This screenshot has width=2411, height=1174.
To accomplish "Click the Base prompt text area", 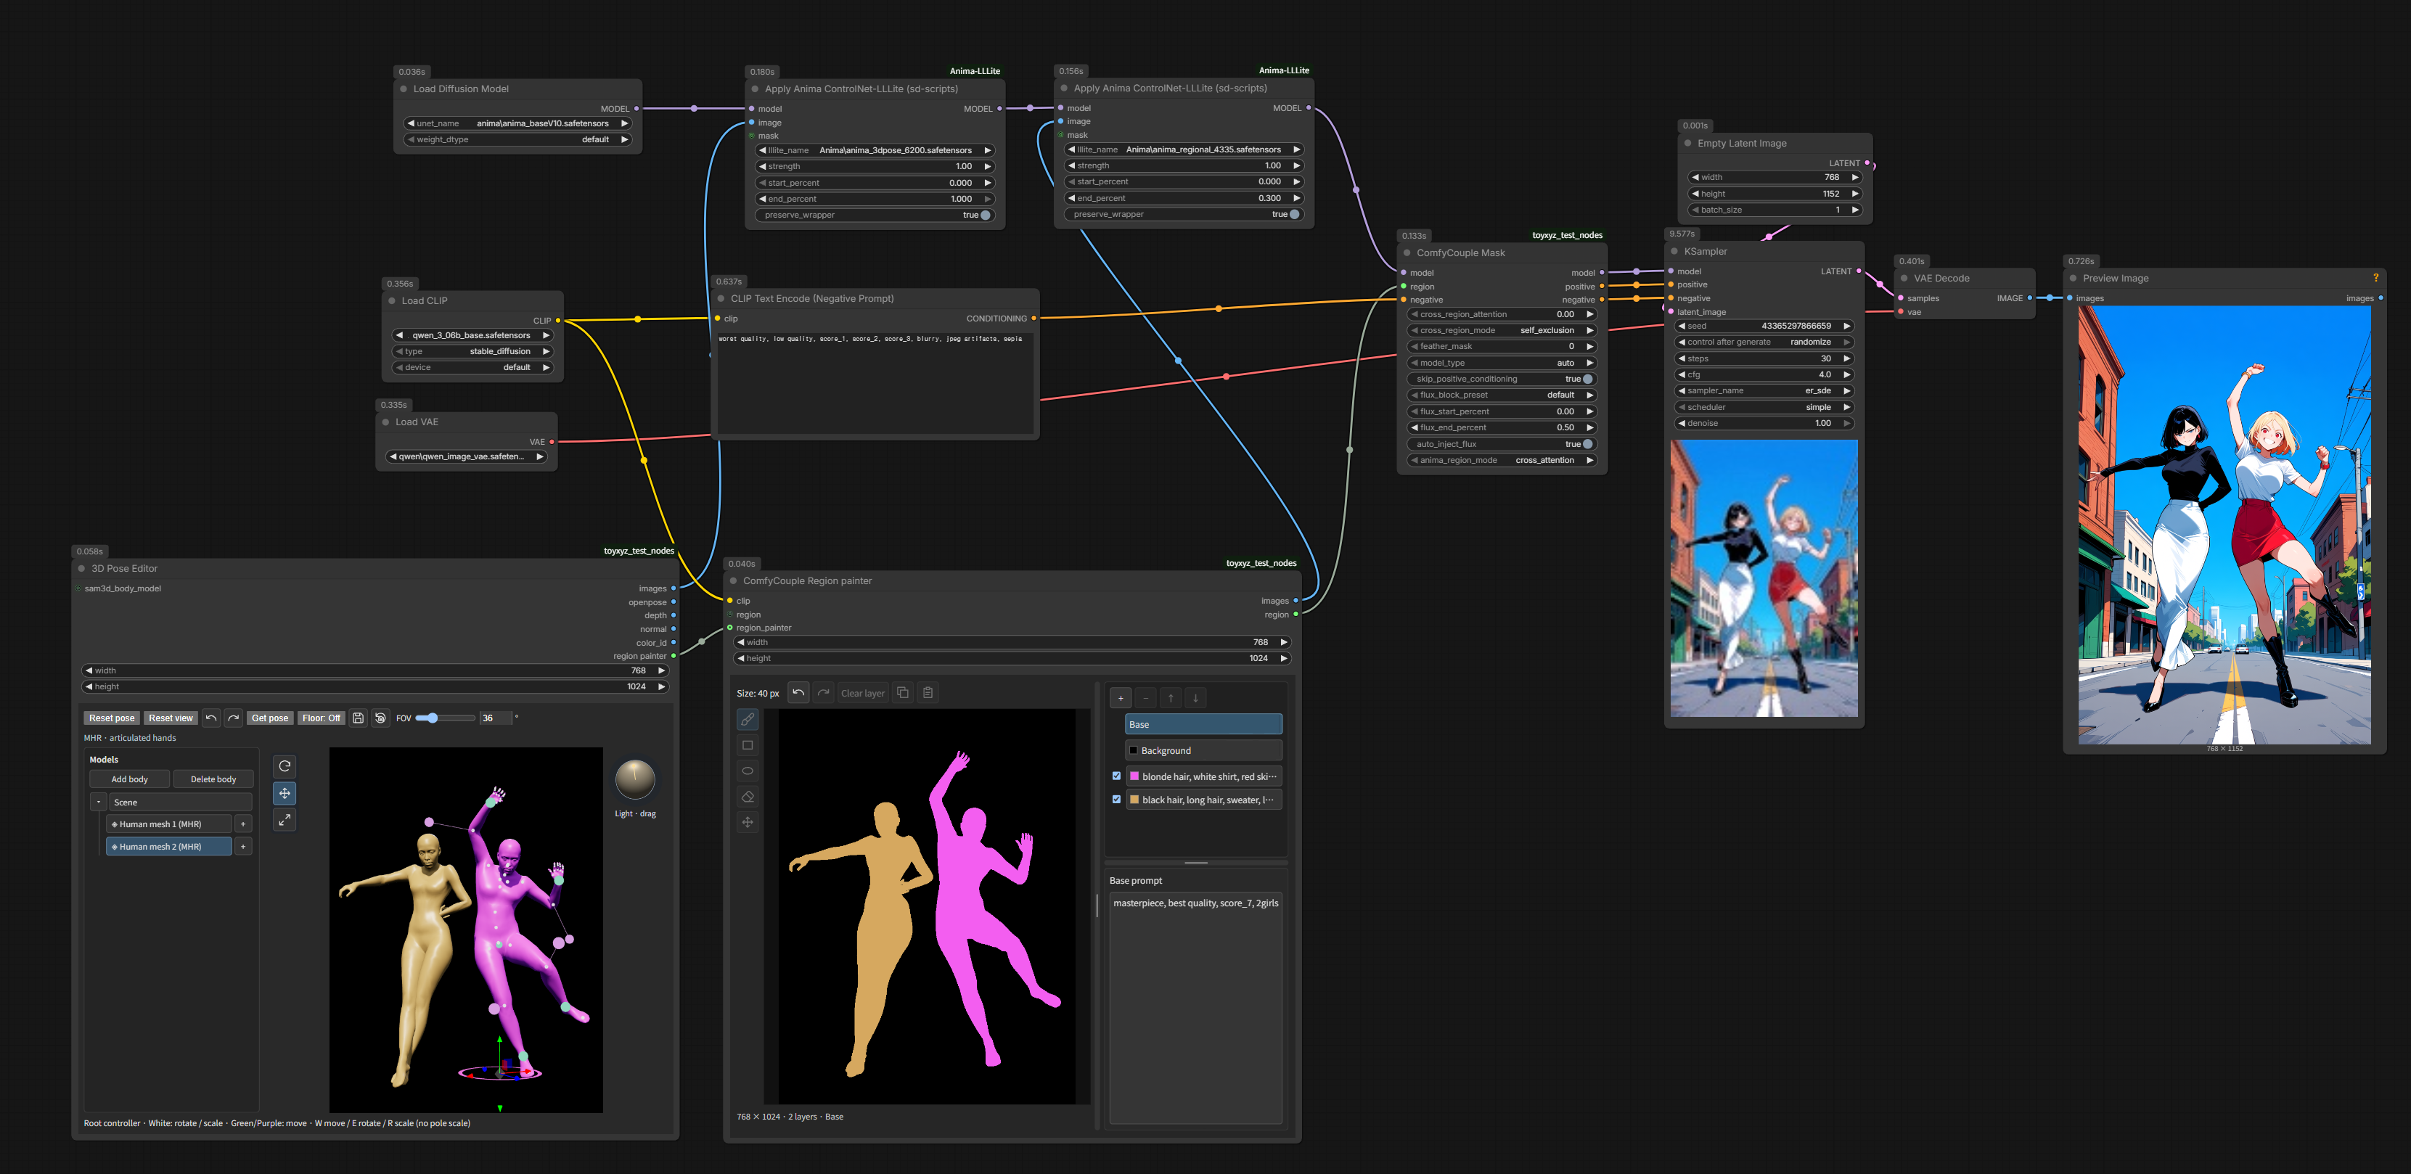I will pyautogui.click(x=1195, y=1008).
